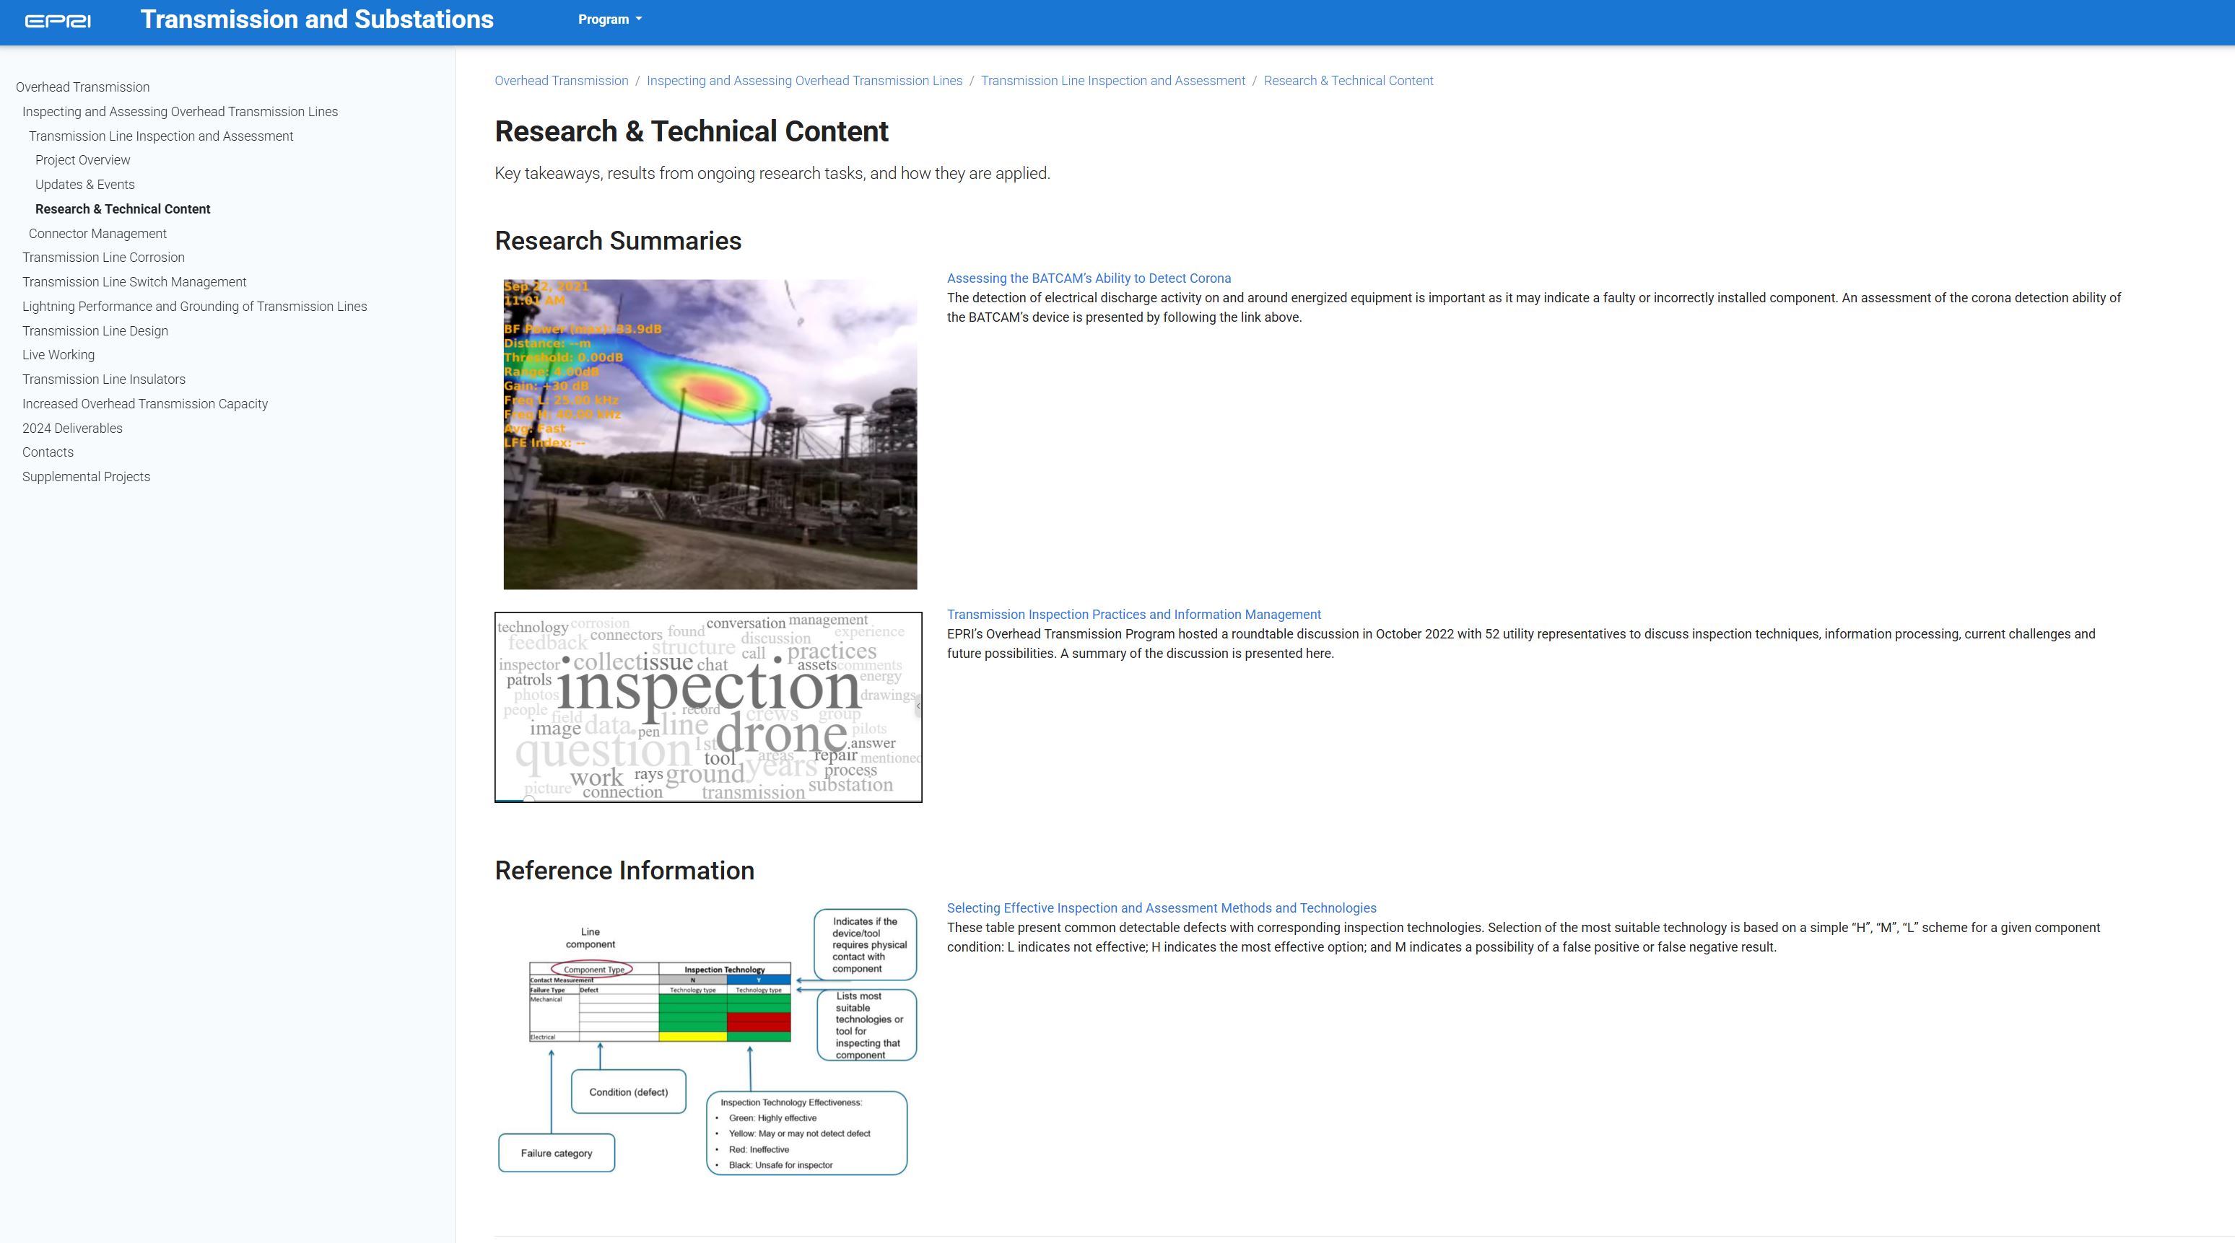Click the EPRI logo icon

pos(57,21)
